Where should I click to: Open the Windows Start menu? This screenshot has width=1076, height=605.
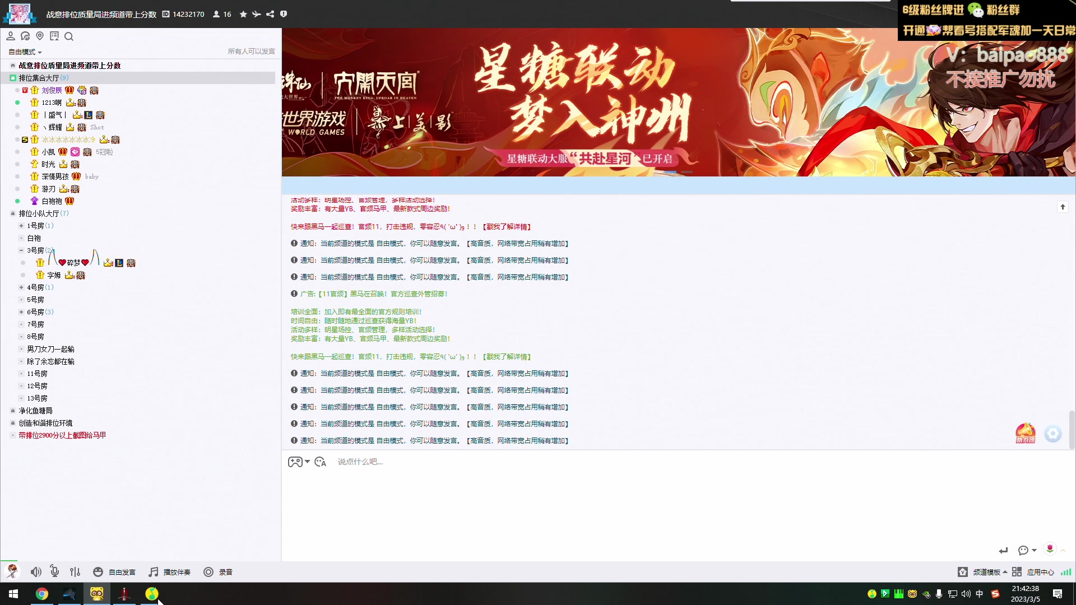(x=13, y=594)
